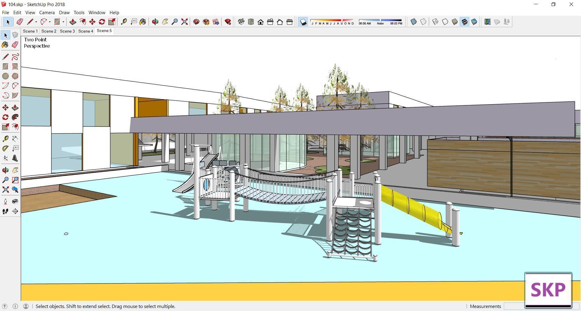Select the Pan hand tool in top toolbar
The height and width of the screenshot is (311, 581).
[x=165, y=22]
